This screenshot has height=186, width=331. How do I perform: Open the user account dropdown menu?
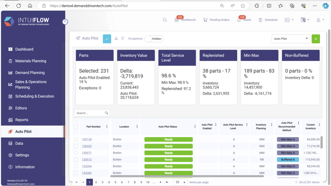(x=320, y=20)
